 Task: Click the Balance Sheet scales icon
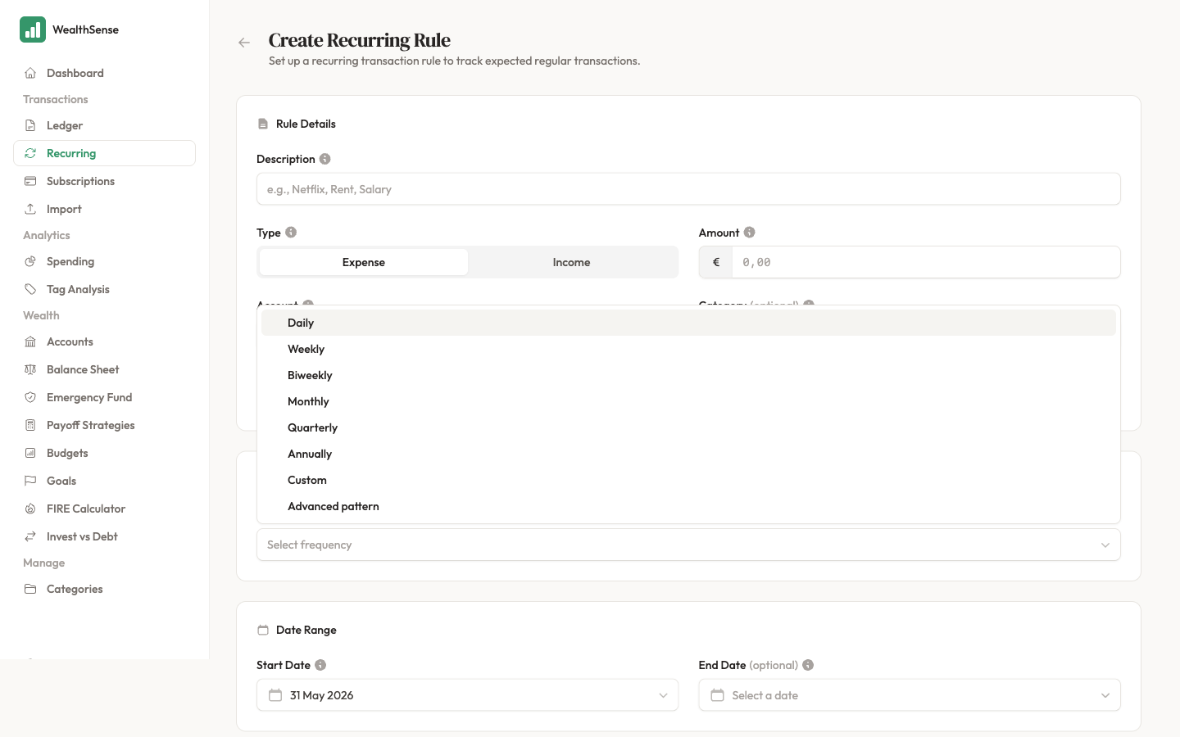[x=30, y=369]
